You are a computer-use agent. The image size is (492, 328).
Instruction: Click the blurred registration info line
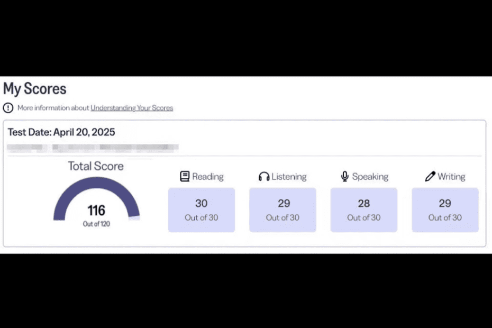(x=93, y=147)
